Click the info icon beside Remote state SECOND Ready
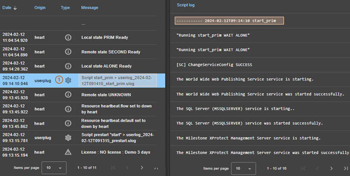The height and width of the screenshot is (176, 350). click(x=68, y=52)
